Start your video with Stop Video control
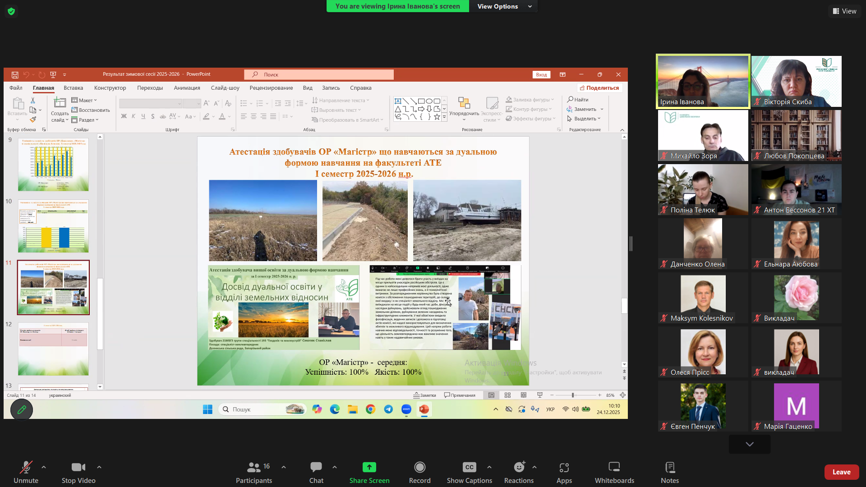 [78, 472]
